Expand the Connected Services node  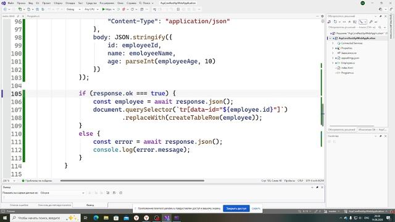point(333,43)
